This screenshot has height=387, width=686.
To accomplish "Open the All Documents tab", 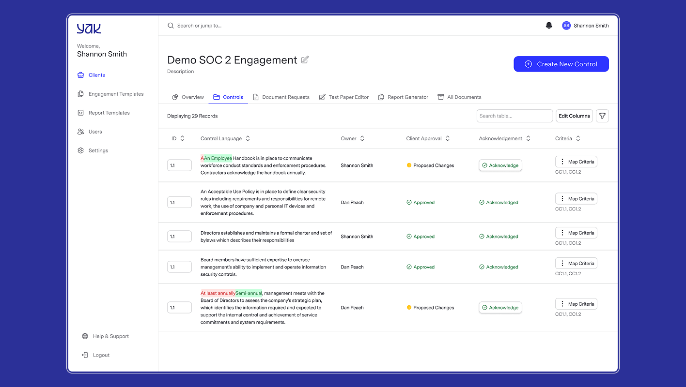I will click(459, 97).
